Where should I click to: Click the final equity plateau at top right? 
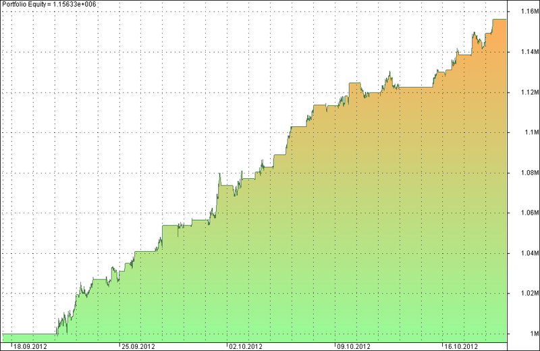coord(500,20)
